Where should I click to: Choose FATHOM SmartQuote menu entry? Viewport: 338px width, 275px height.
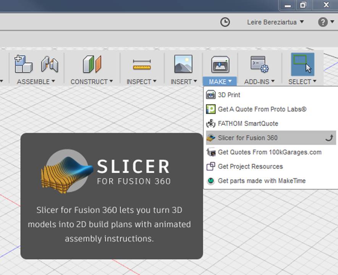(x=271, y=124)
